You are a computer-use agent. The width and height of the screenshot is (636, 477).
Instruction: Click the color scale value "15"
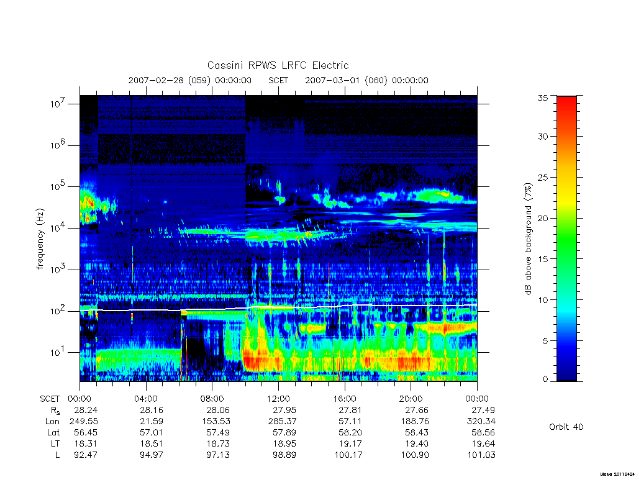[x=542, y=259]
